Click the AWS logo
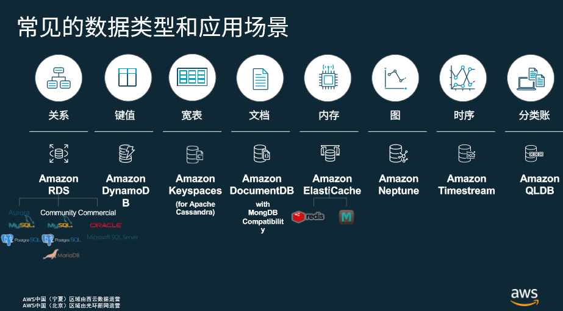Viewport: 563px width, 311px height. click(x=525, y=296)
